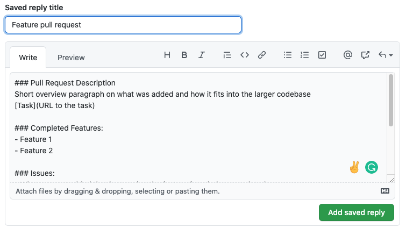Click the Markdown supported icon
This screenshot has height=228, width=406.
coord(385,191)
